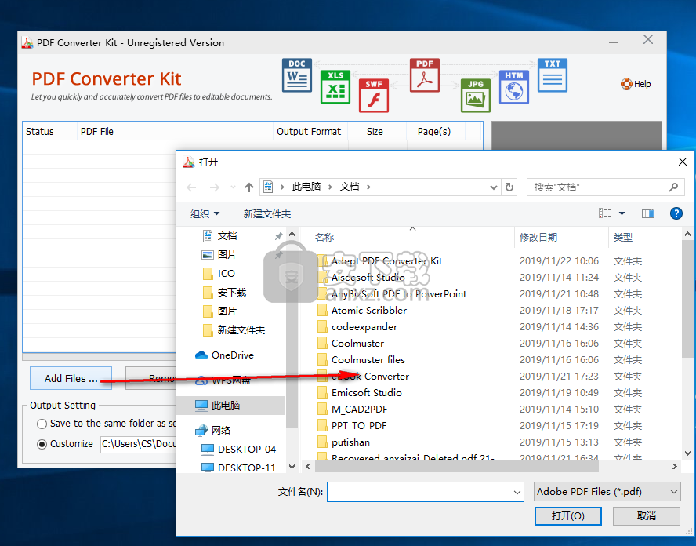The height and width of the screenshot is (546, 696).
Task: Select Emicsoft Studio folder
Action: [x=366, y=393]
